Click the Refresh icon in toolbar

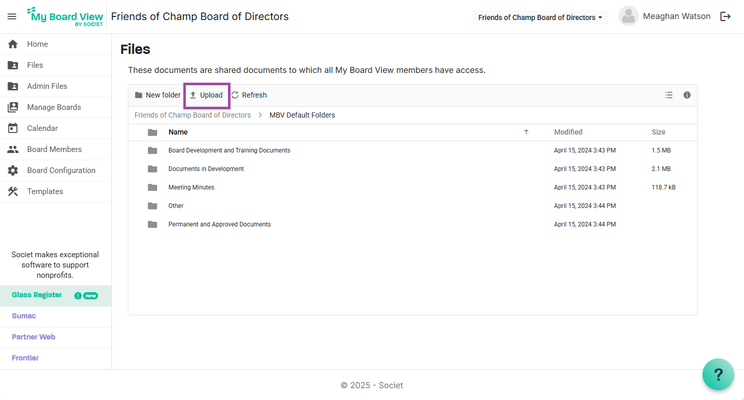235,95
